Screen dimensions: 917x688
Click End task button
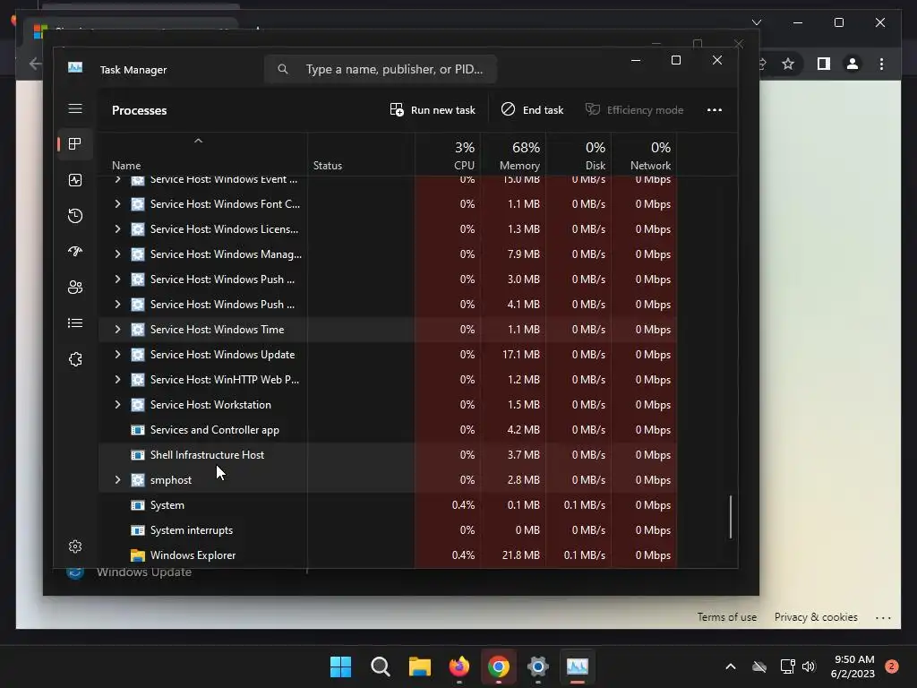[532, 110]
